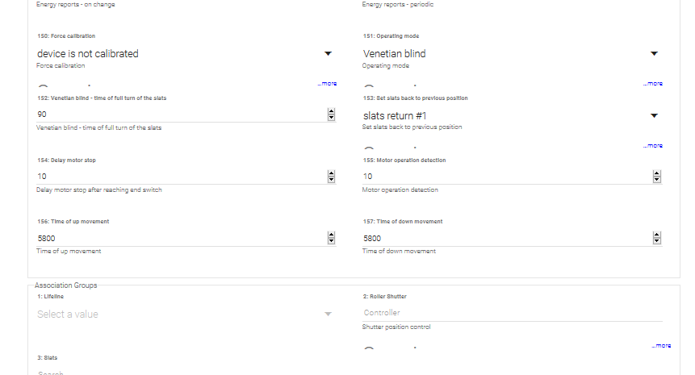The image size is (695, 375).
Task: Open the Lifeline Select a value dropdown
Action: pyautogui.click(x=328, y=314)
